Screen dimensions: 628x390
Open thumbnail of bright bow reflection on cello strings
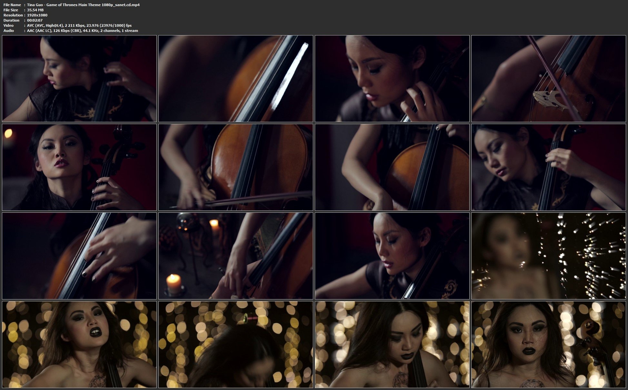coord(235,79)
